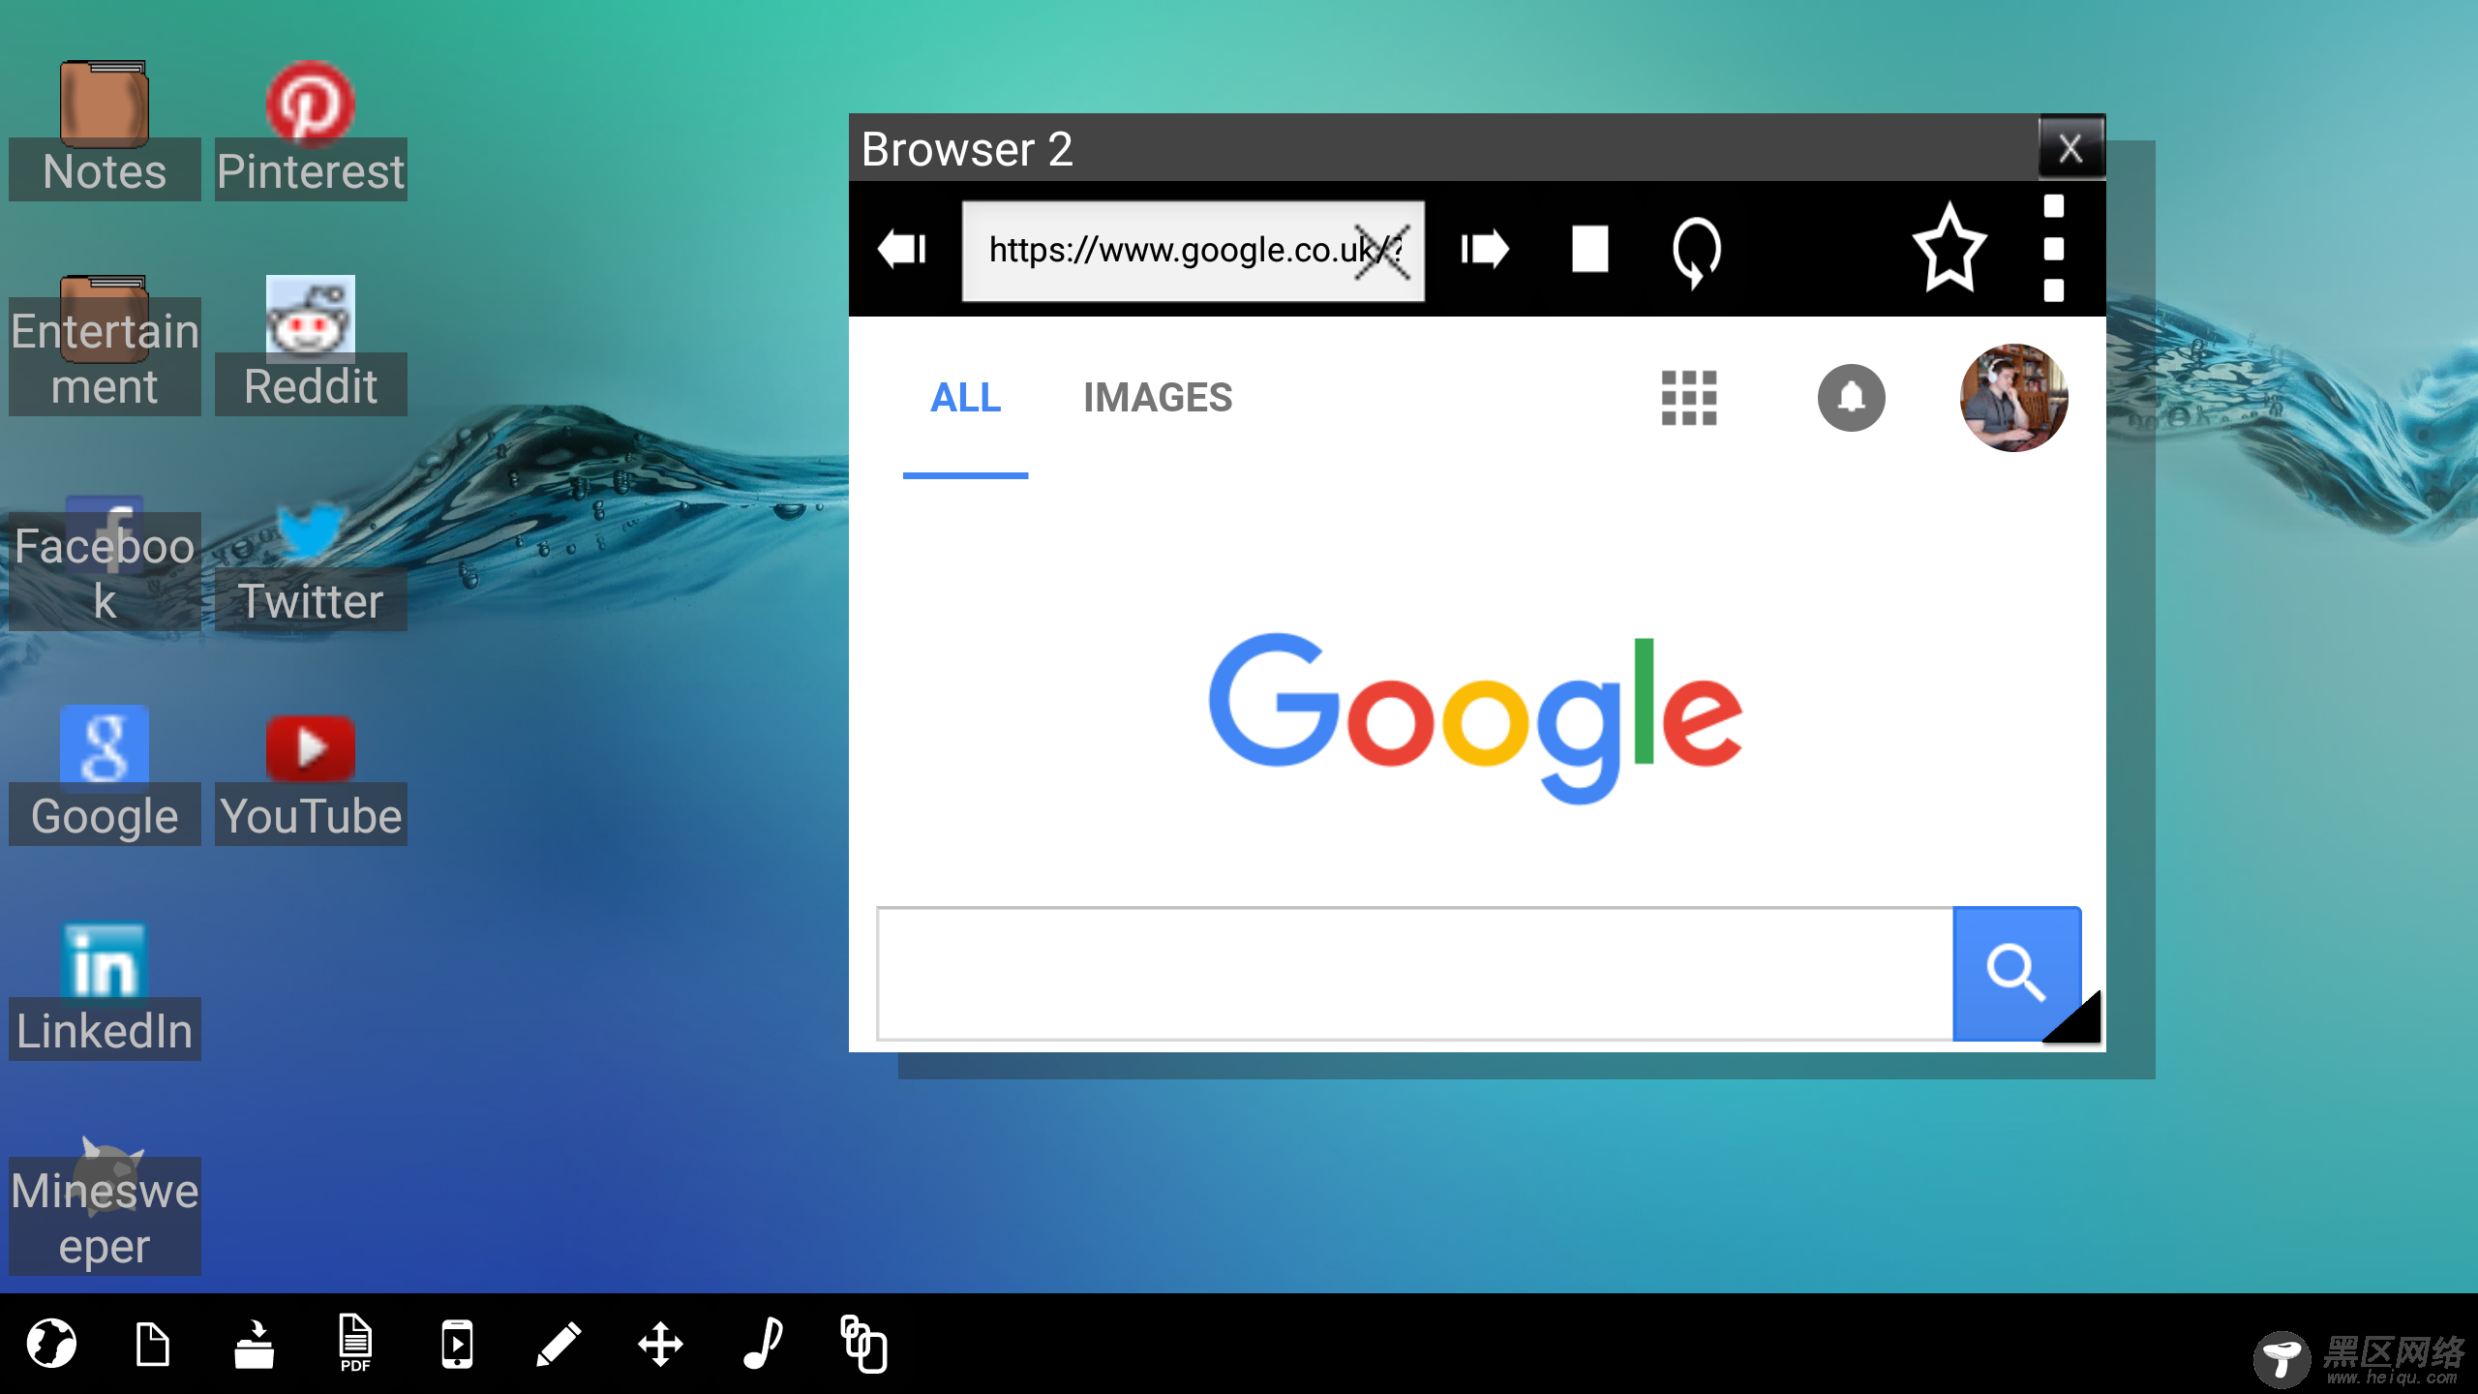Click the stop loading button in Browser 2
2478x1394 pixels.
[1591, 249]
